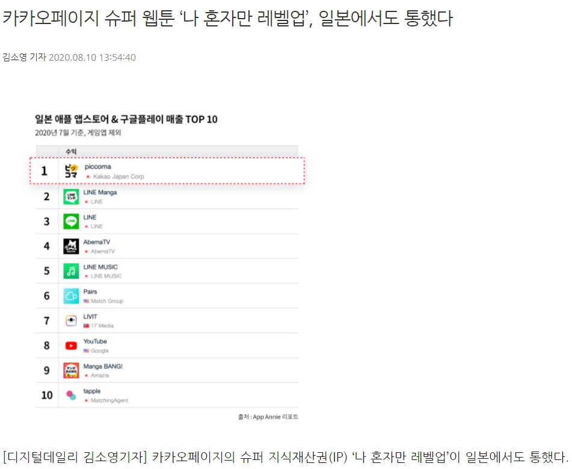This screenshot has height=469, width=572.
Task: Click the app name LINE Manga
Action: [100, 192]
